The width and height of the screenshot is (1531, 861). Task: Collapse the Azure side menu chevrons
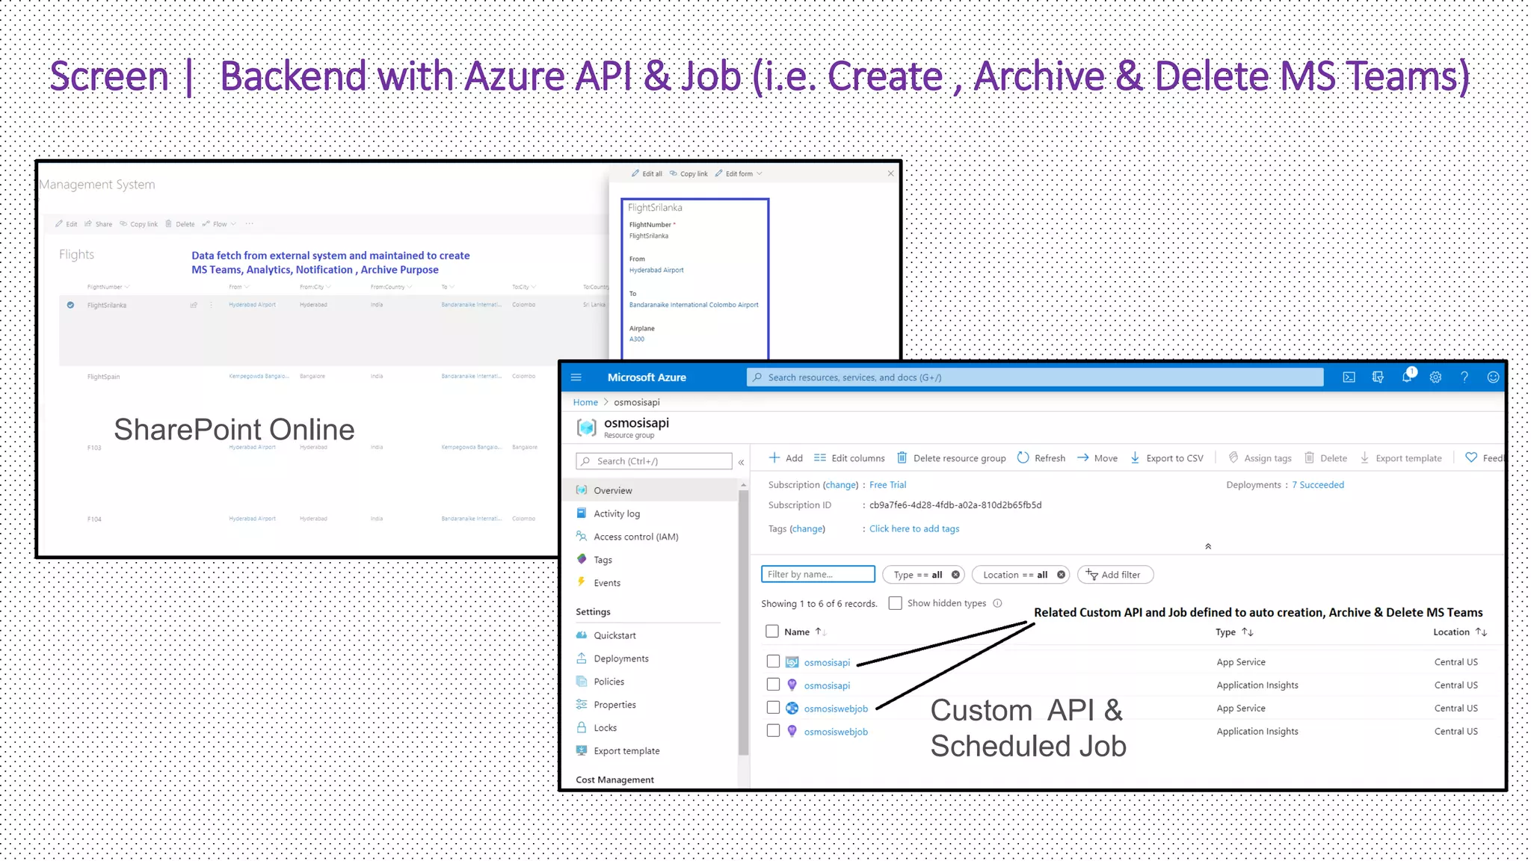click(741, 463)
